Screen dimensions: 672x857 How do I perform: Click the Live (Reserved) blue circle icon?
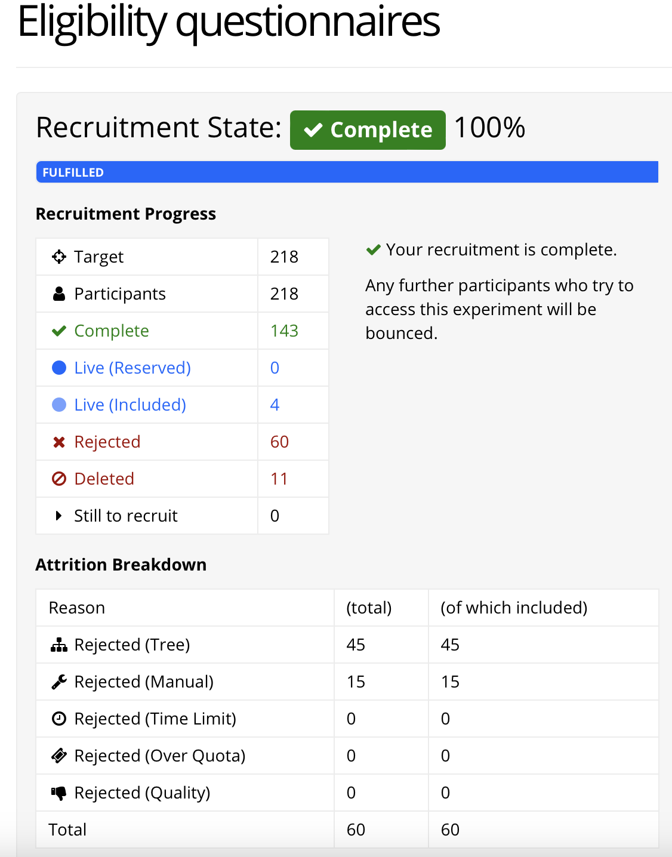[x=59, y=368]
